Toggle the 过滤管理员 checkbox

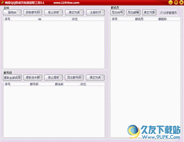pos(161,13)
